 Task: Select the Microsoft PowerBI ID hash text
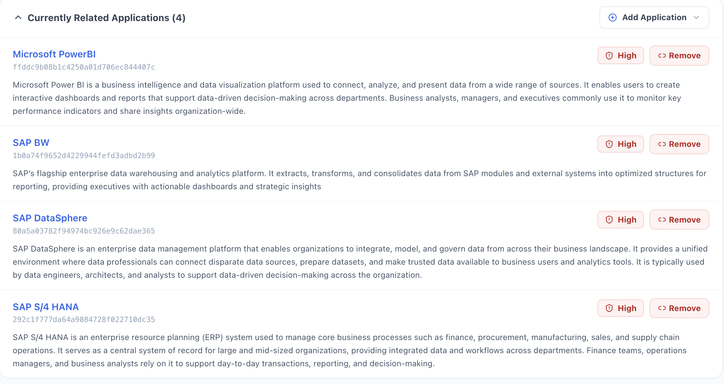pos(84,67)
